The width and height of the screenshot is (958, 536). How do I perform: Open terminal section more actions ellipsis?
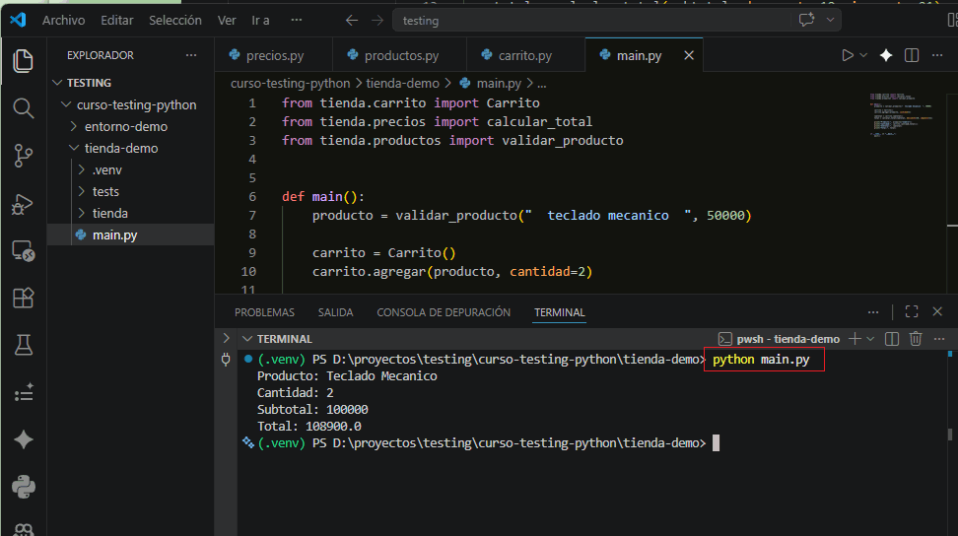pyautogui.click(x=939, y=339)
